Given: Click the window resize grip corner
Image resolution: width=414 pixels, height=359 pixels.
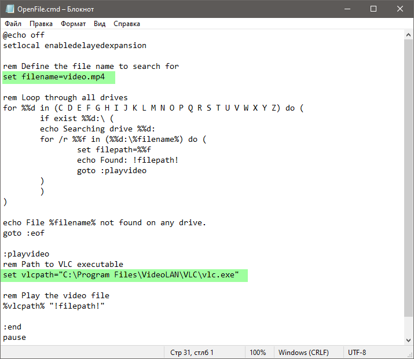Looking at the screenshot, I should pos(411,356).
